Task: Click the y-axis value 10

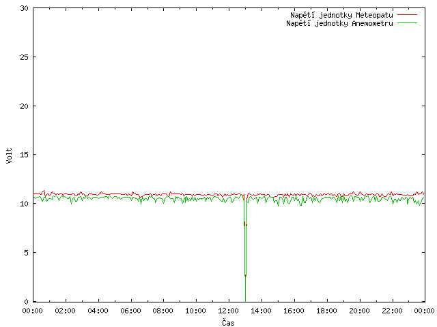Action: tap(25, 204)
